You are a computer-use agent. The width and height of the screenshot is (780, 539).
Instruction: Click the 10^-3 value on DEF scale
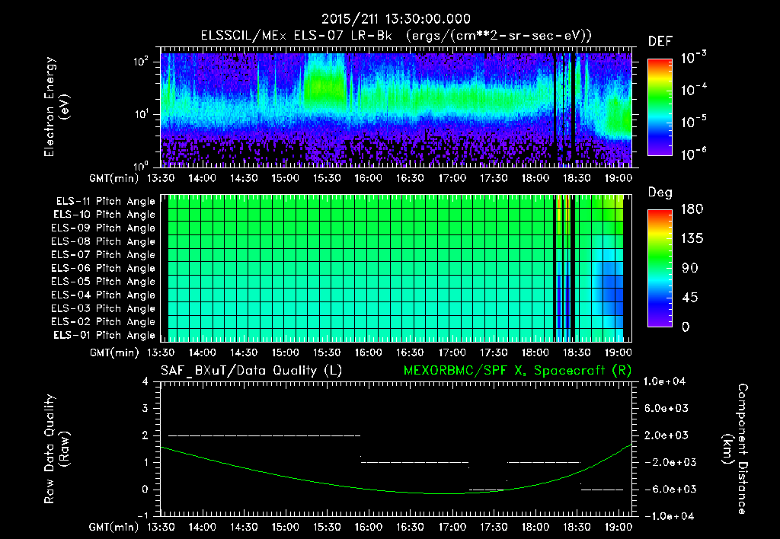(x=693, y=58)
